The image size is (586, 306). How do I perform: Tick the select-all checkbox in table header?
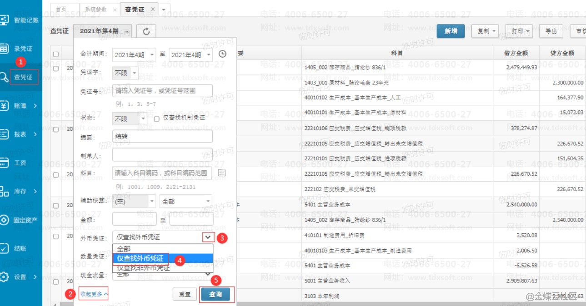tap(56, 54)
